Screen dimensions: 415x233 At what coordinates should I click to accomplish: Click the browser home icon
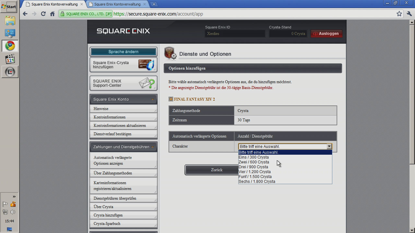pos(52,14)
